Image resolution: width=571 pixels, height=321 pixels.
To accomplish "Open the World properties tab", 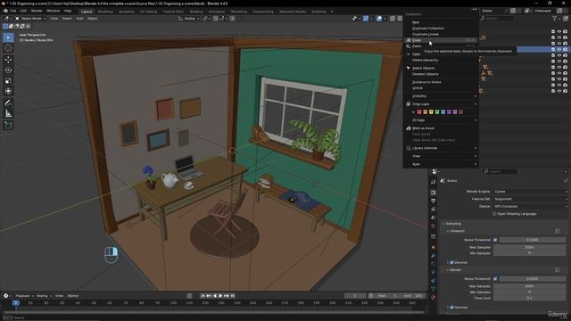I will coord(433,226).
